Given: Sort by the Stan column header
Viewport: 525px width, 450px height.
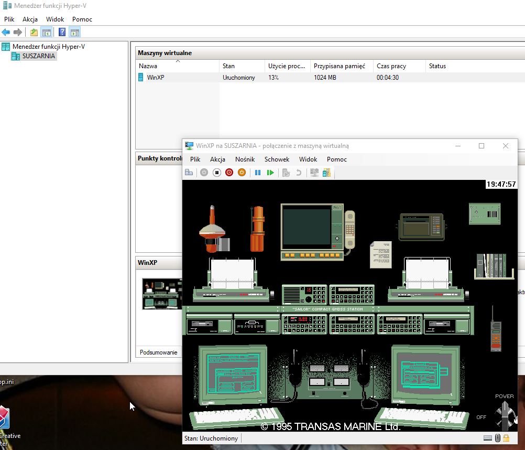Looking at the screenshot, I should tap(242, 66).
